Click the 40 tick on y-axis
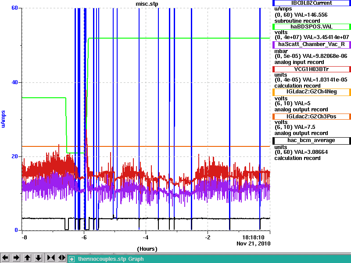The height and width of the screenshot is (263, 351). [14, 82]
